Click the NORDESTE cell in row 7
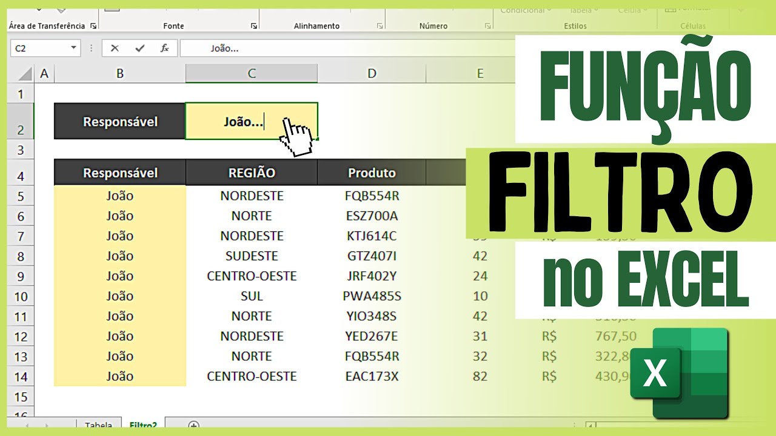Viewport: 776px width, 436px height. coord(252,236)
